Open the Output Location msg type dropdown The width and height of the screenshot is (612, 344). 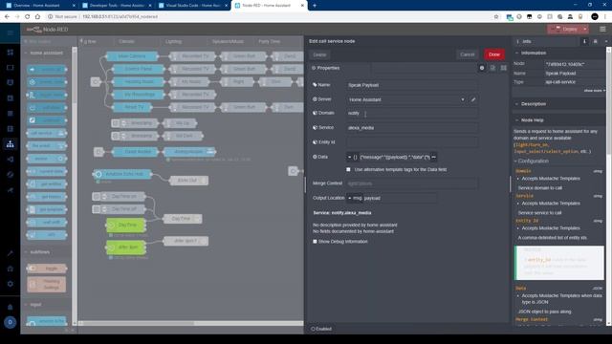point(355,198)
